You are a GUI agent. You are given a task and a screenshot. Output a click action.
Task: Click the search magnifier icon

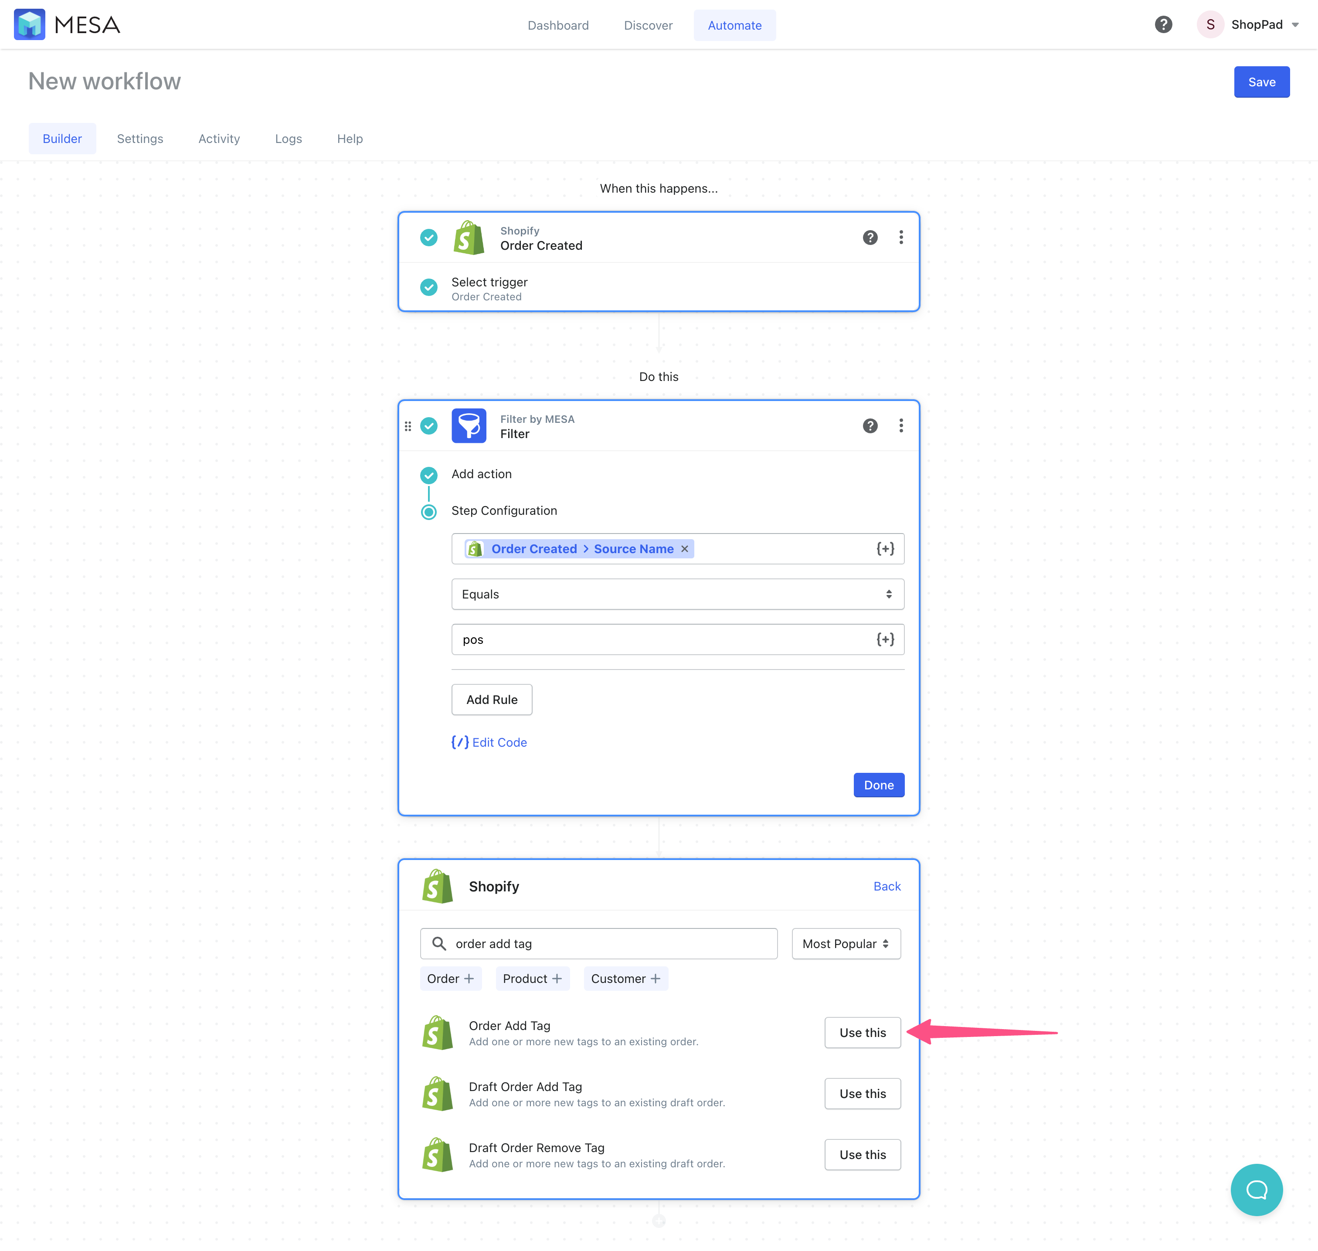(438, 944)
